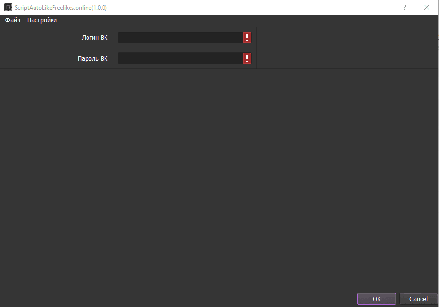The image size is (439, 307).
Task: Click the red warning icon beside Логин ВК
Action: [x=247, y=38]
